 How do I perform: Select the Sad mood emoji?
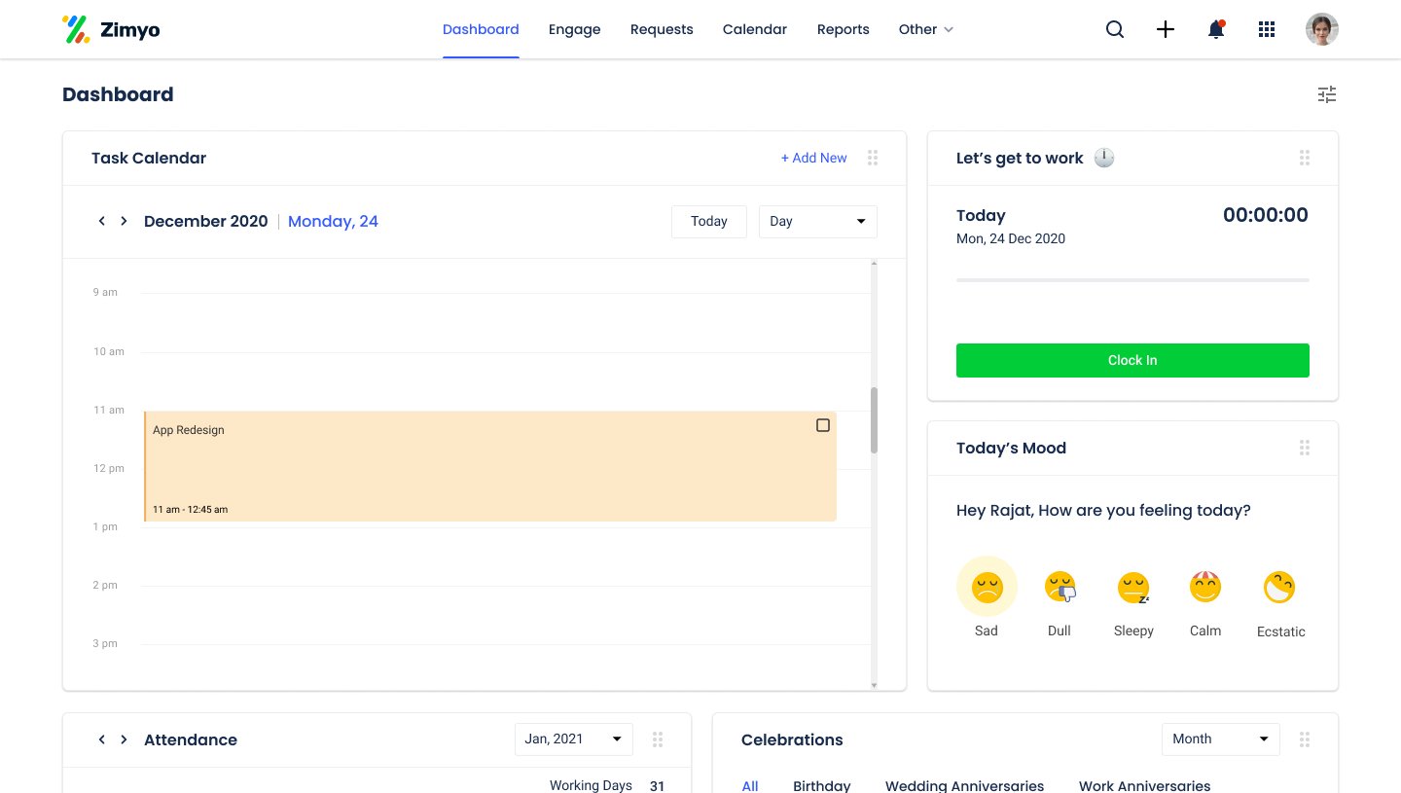987,588
